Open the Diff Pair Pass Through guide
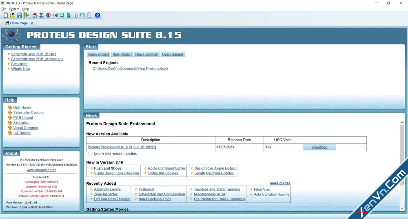The height and width of the screenshot is (219, 408). [112, 199]
